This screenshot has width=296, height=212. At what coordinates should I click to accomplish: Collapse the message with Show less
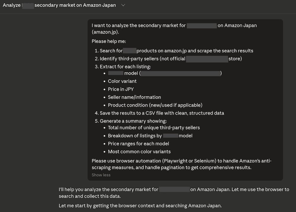(x=101, y=175)
